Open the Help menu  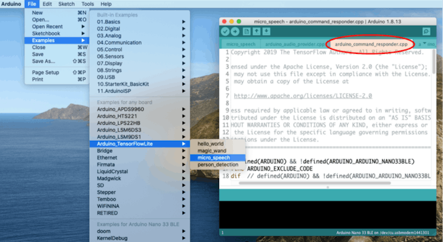pos(106,4)
